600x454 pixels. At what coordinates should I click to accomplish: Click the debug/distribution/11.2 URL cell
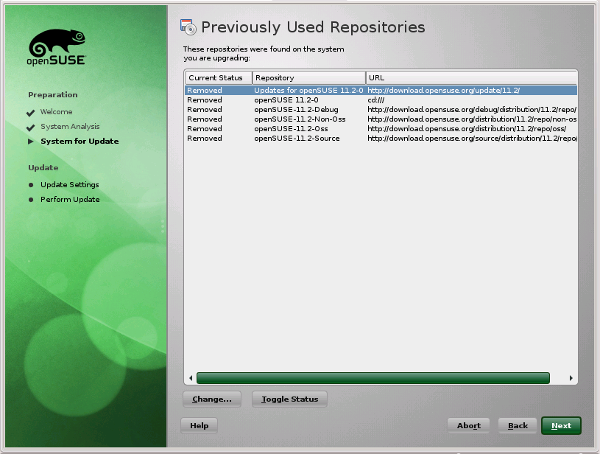point(472,110)
